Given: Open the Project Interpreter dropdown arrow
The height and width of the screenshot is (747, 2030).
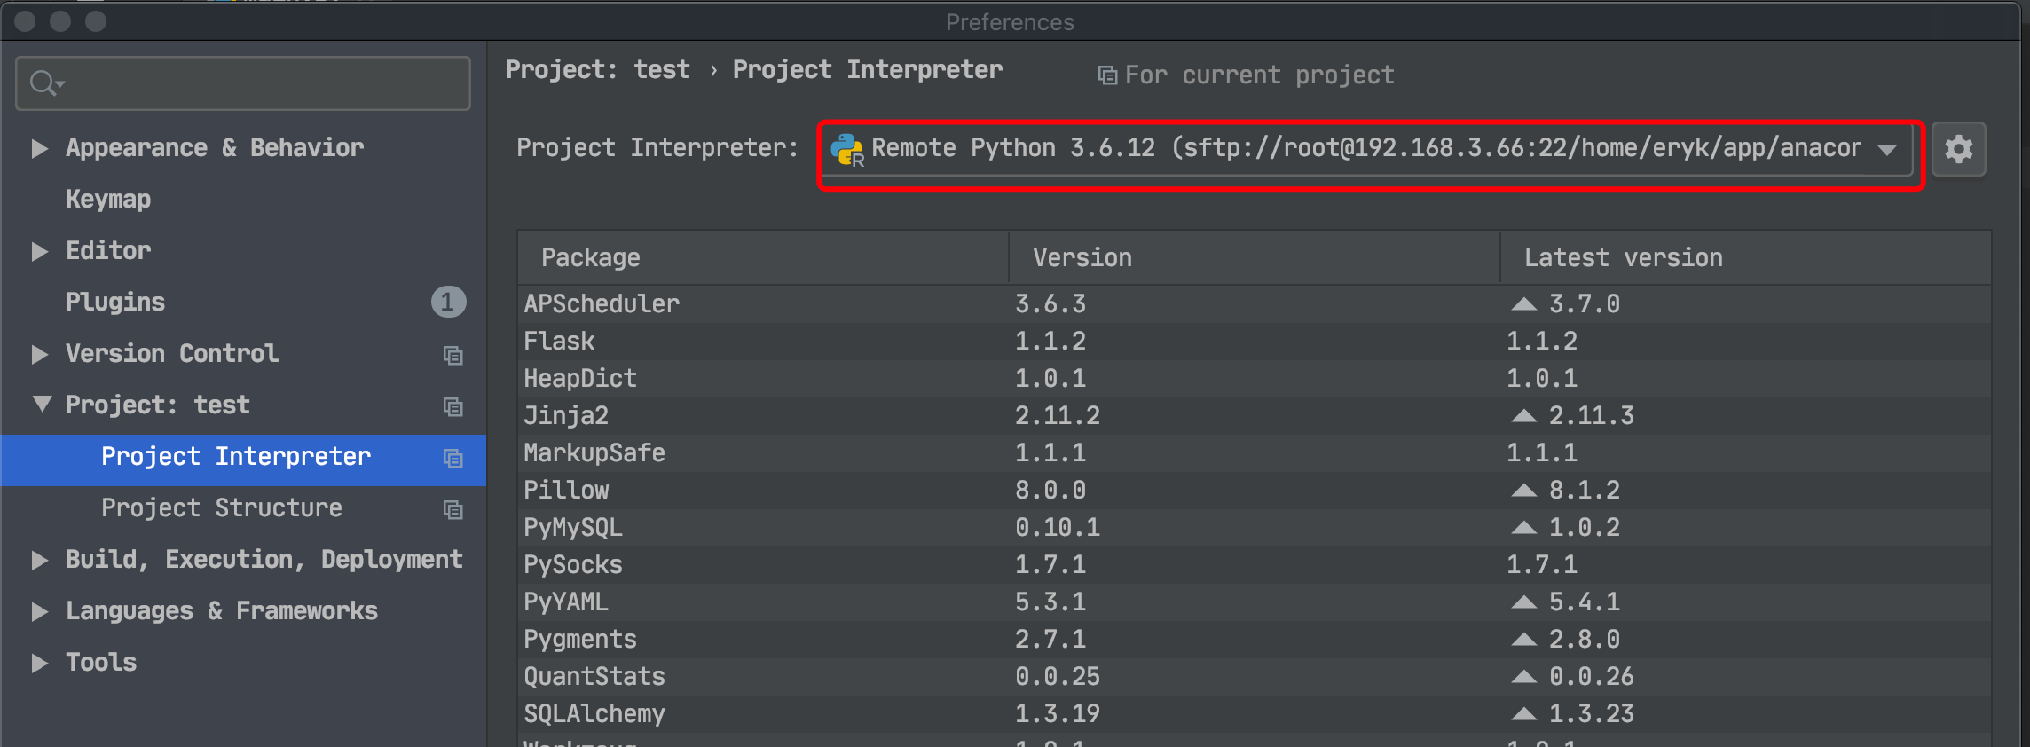Looking at the screenshot, I should tap(1887, 150).
